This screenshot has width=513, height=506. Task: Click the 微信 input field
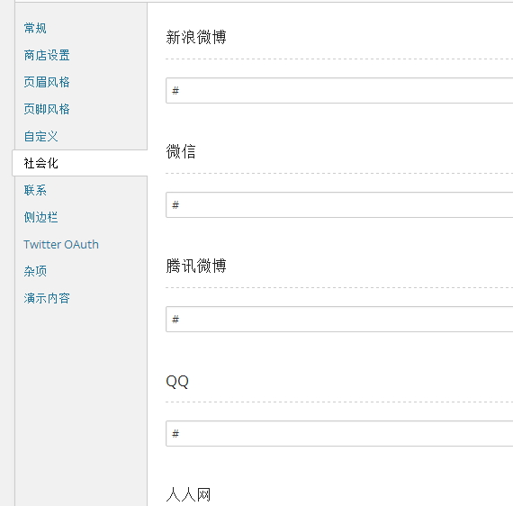pyautogui.click(x=339, y=205)
